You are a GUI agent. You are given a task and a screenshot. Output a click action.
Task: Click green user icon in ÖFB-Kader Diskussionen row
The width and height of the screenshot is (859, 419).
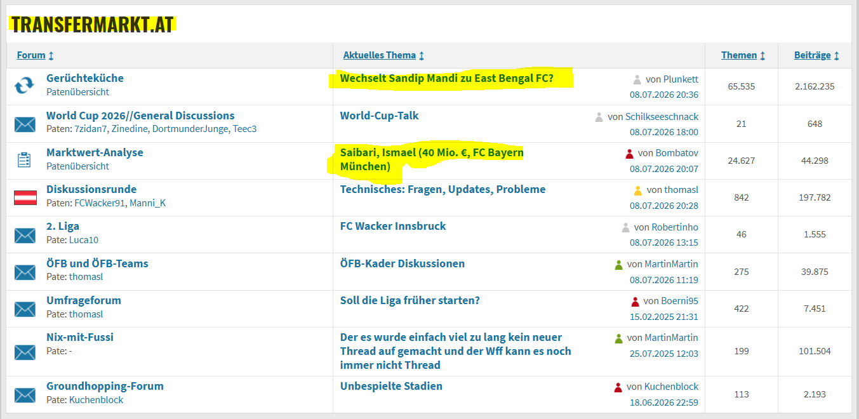click(618, 265)
